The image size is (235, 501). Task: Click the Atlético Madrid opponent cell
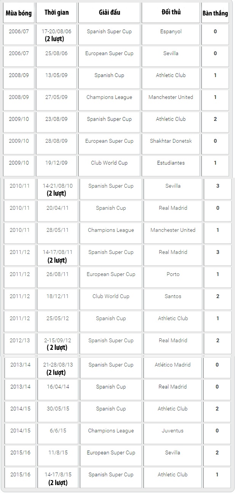[173, 365]
